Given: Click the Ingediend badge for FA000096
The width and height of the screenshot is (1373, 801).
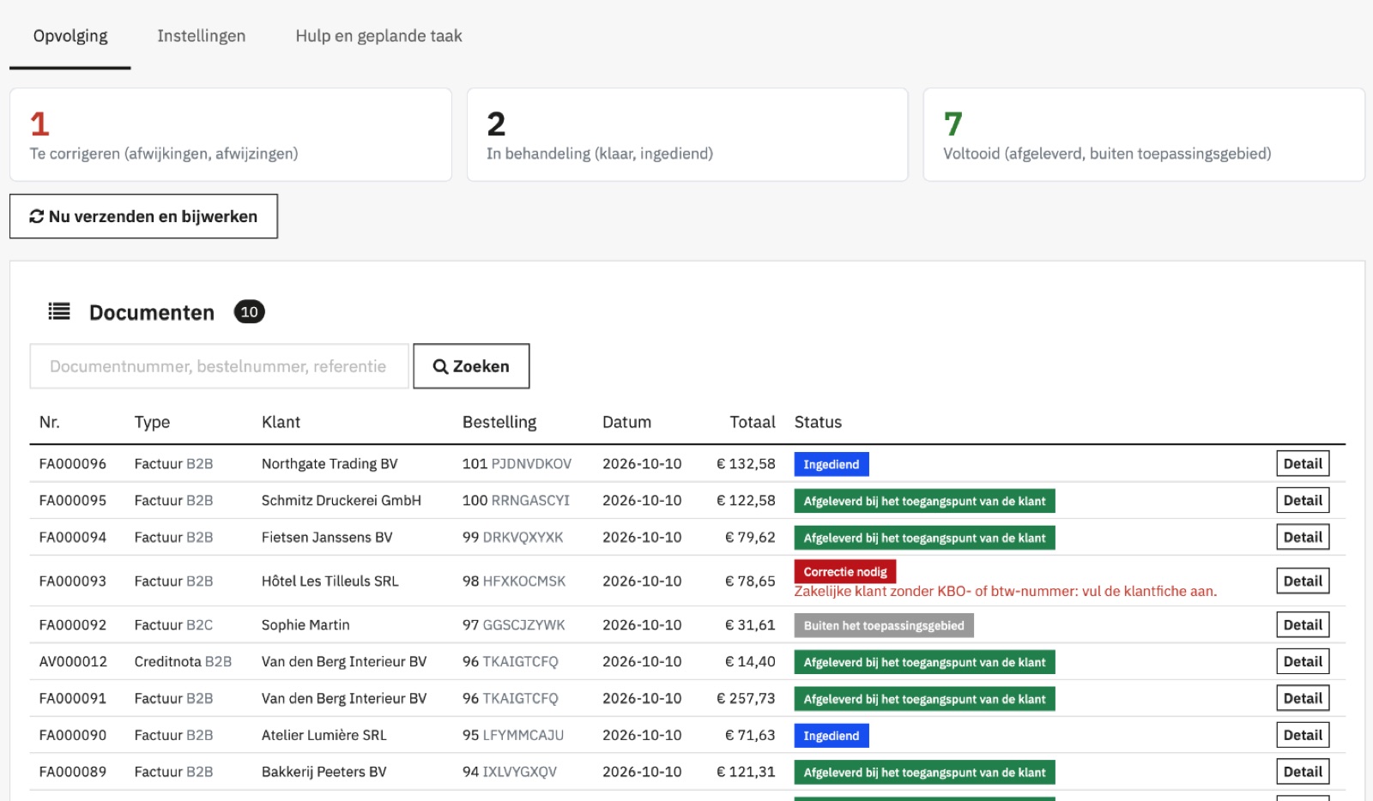Looking at the screenshot, I should click(832, 465).
